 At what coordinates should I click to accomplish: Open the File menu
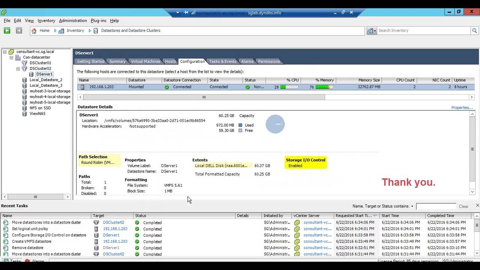pos(7,21)
